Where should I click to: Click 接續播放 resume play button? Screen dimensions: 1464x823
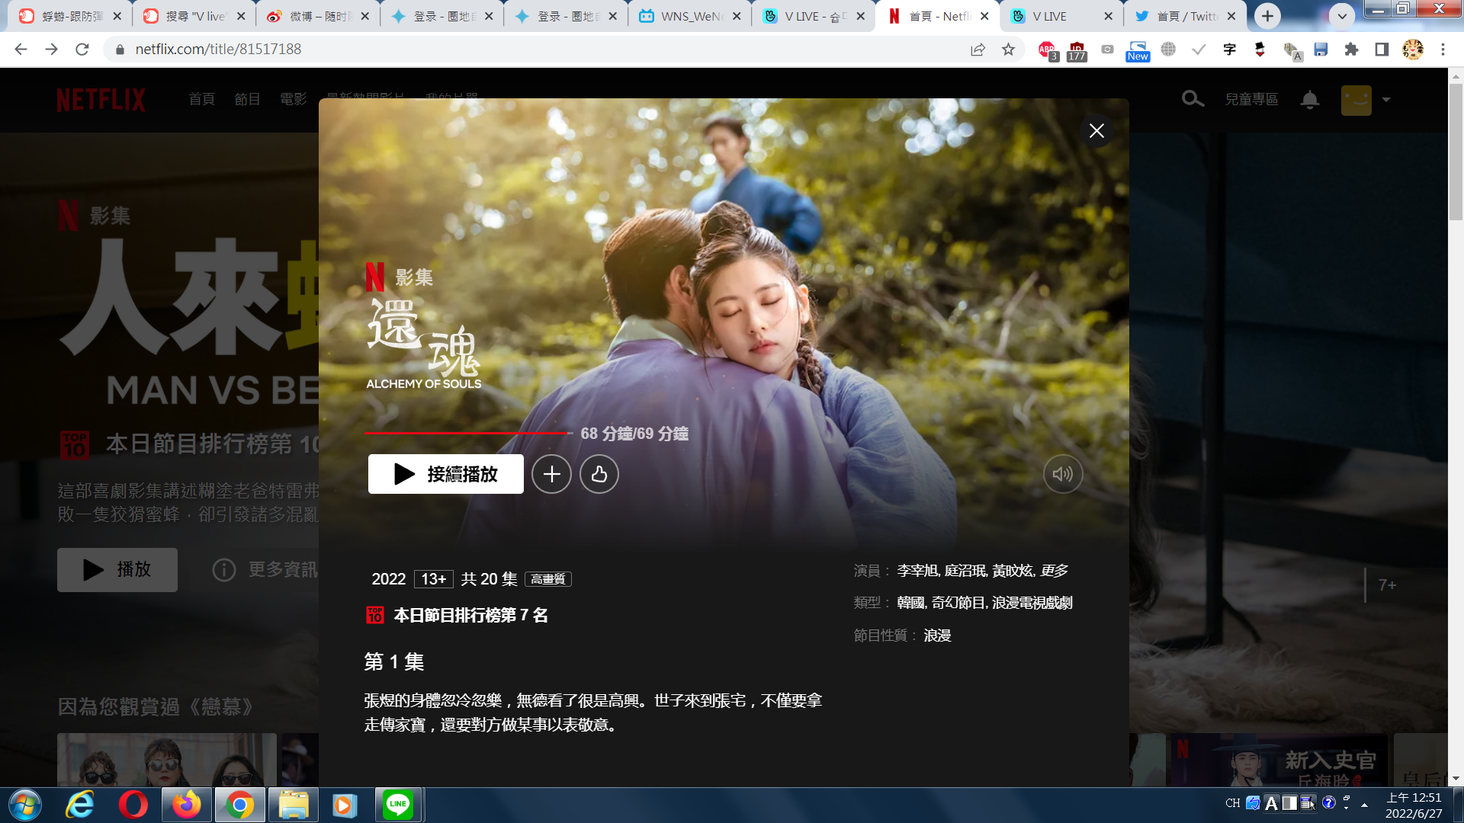445,474
